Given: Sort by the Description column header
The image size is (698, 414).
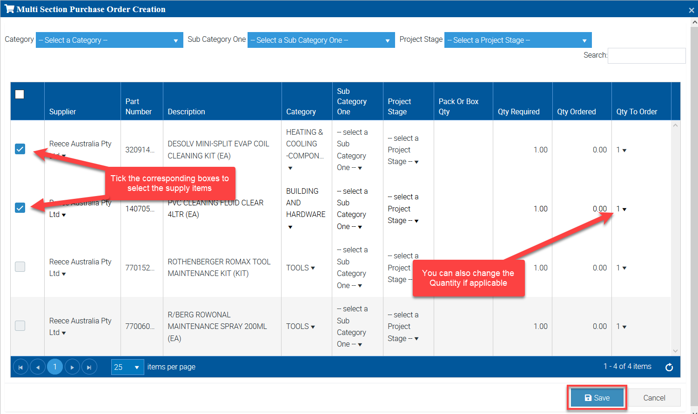Looking at the screenshot, I should [186, 112].
